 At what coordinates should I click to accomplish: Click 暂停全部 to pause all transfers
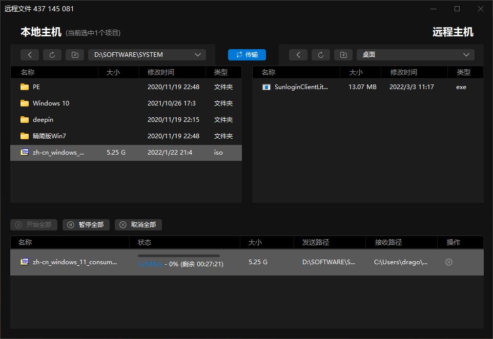pos(85,225)
